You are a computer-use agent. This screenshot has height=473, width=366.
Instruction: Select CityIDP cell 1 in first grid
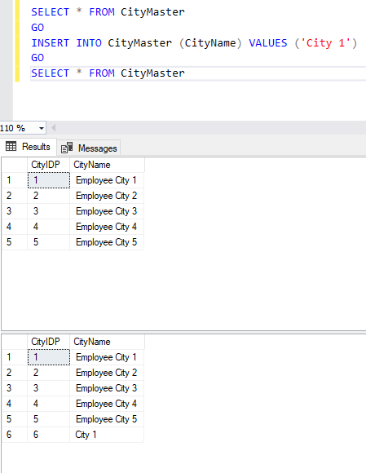pyautogui.click(x=49, y=180)
